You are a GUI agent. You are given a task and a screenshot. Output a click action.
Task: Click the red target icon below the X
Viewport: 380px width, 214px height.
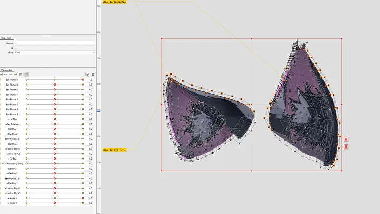pos(346,146)
